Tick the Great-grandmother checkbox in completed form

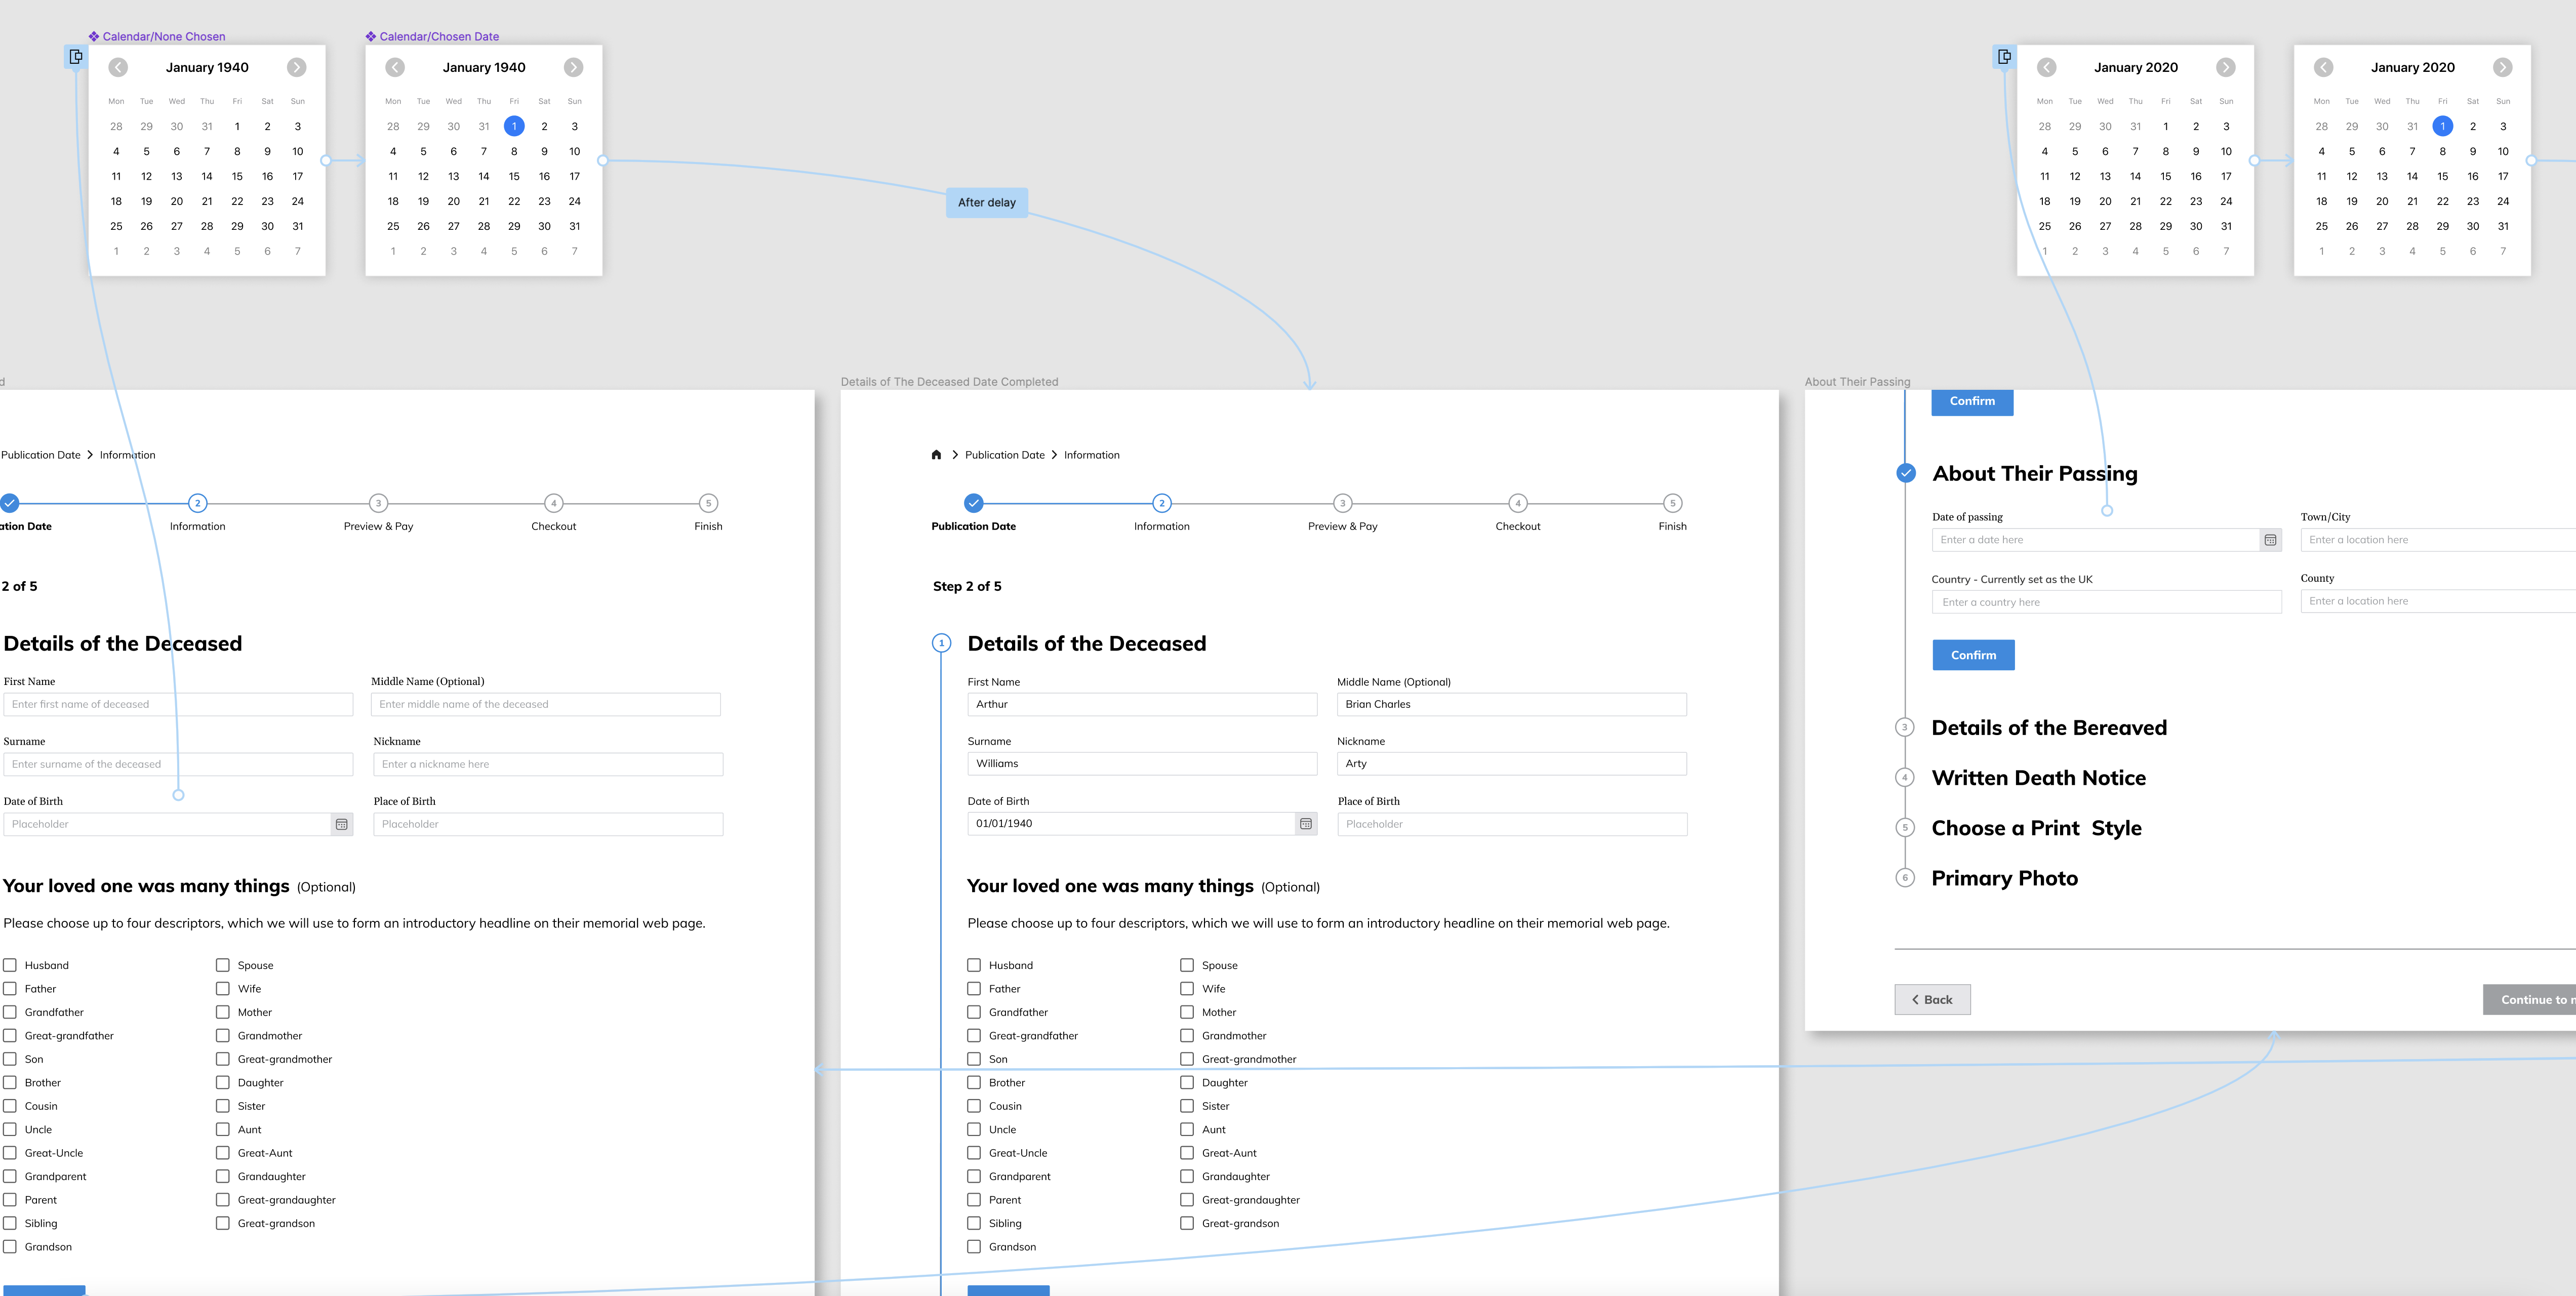[1187, 1059]
